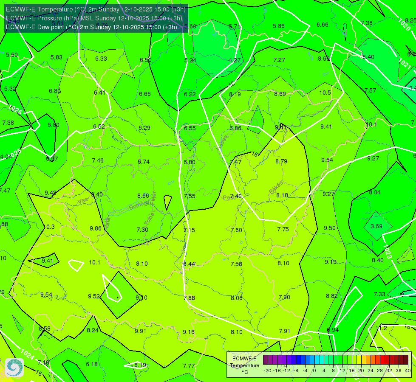416x382 pixels.
Task: Click the swirl logo icon at bottom-left
Action: (14, 368)
